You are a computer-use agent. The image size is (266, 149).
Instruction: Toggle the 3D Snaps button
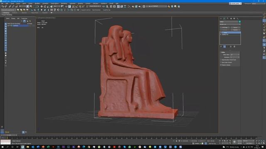tap(73, 7)
